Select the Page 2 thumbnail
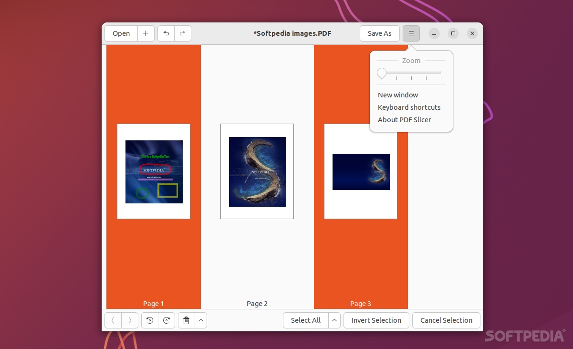Screen dimensions: 573x349 click(x=257, y=171)
